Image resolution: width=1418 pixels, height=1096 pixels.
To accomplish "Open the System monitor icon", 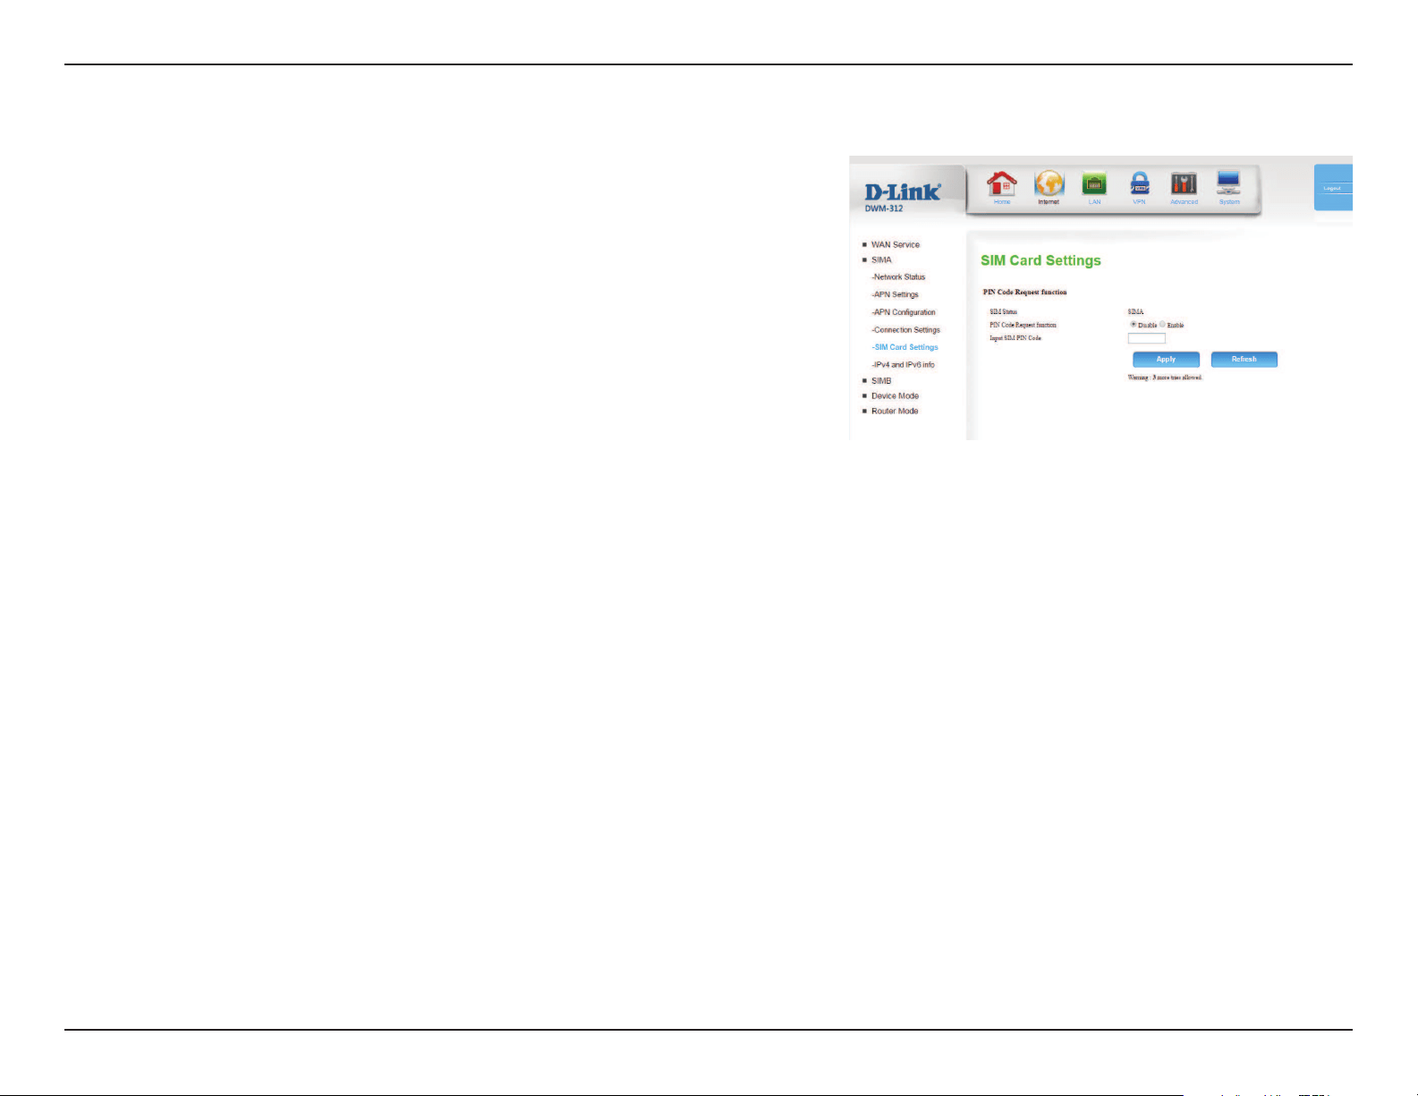I will pyautogui.click(x=1229, y=183).
